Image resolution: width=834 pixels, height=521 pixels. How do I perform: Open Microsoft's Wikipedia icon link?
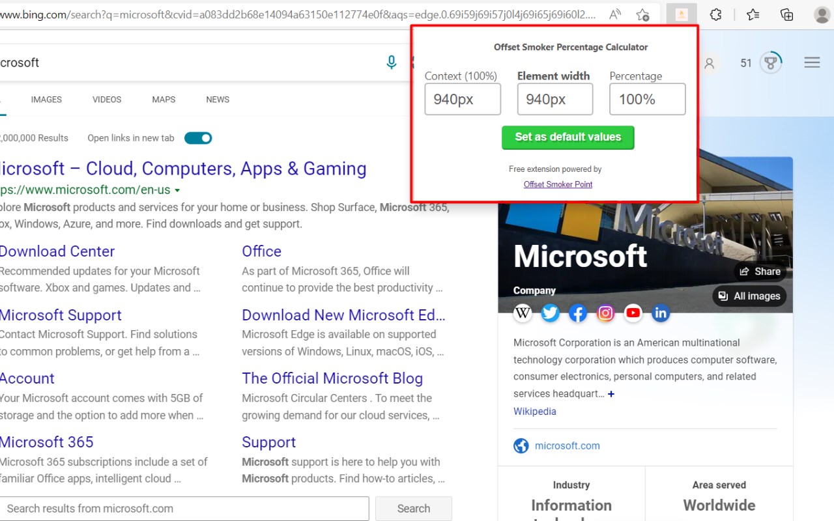(523, 313)
